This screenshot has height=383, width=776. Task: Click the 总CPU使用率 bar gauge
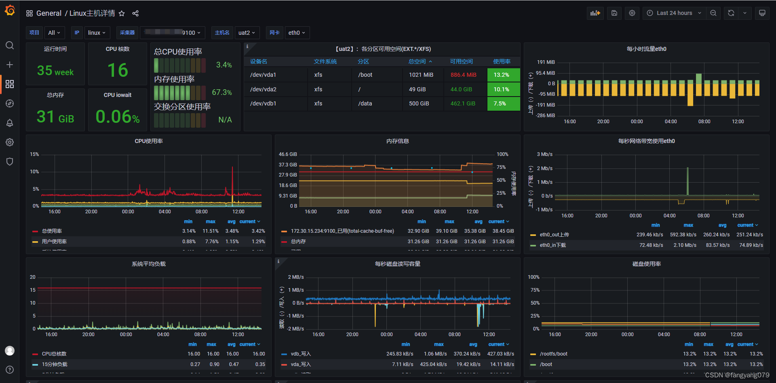pyautogui.click(x=180, y=65)
